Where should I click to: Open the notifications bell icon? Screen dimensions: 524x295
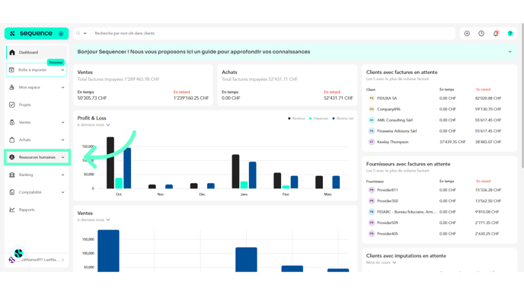pos(496,34)
